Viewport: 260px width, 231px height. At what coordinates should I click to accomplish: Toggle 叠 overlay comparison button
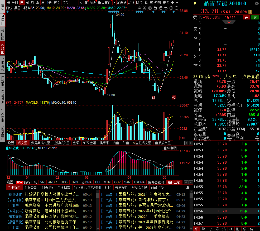click(x=146, y=3)
